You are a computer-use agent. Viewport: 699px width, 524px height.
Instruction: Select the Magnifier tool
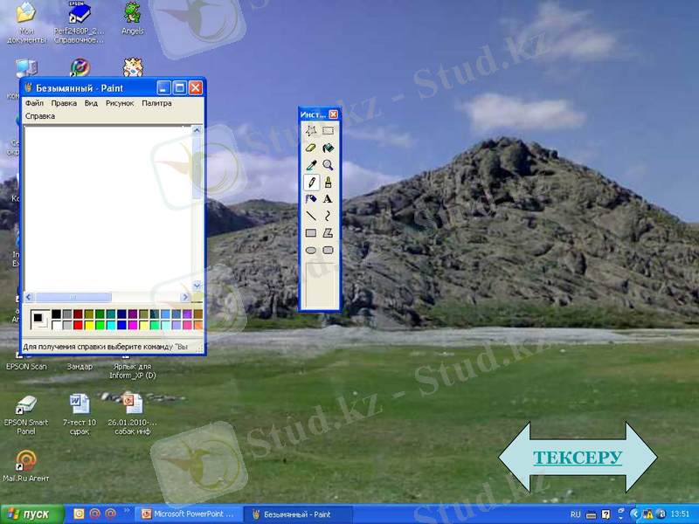click(x=328, y=165)
